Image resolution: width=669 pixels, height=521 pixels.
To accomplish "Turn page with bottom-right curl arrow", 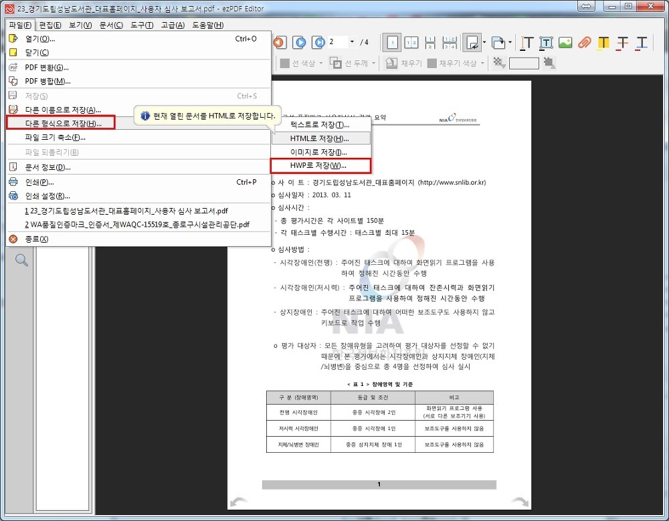I will pyautogui.click(x=519, y=502).
